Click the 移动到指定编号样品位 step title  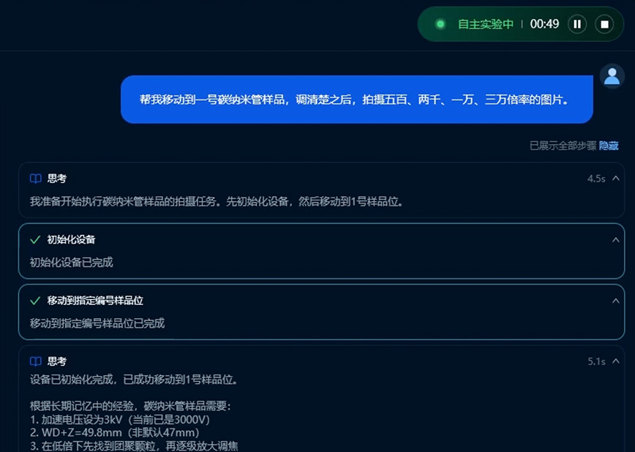pos(95,301)
